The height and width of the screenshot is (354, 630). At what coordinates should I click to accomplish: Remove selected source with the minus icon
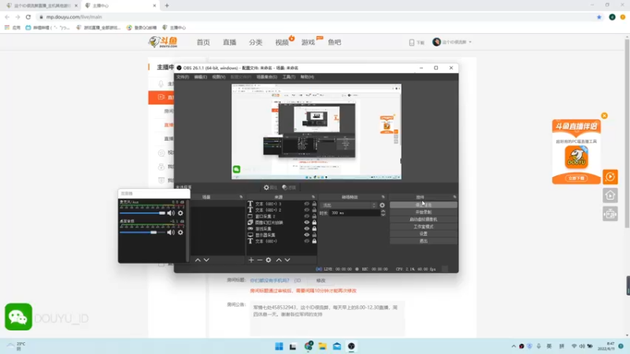[x=260, y=260]
